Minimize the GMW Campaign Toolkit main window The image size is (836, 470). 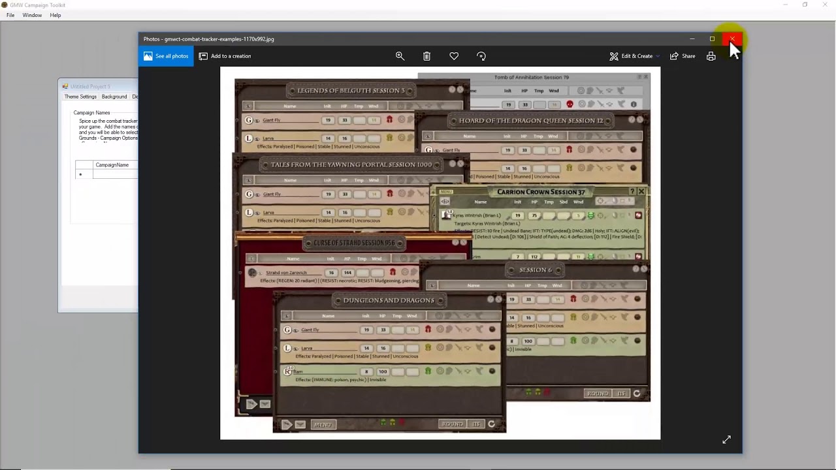click(785, 5)
